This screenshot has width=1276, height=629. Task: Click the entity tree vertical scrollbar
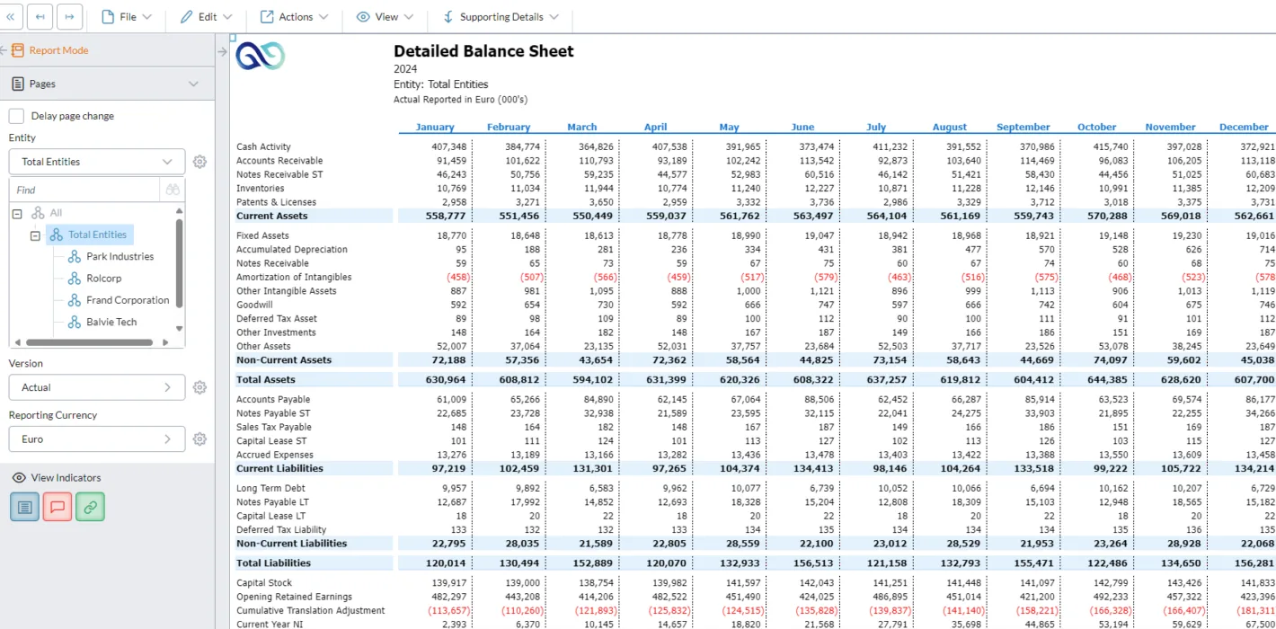pos(179,262)
